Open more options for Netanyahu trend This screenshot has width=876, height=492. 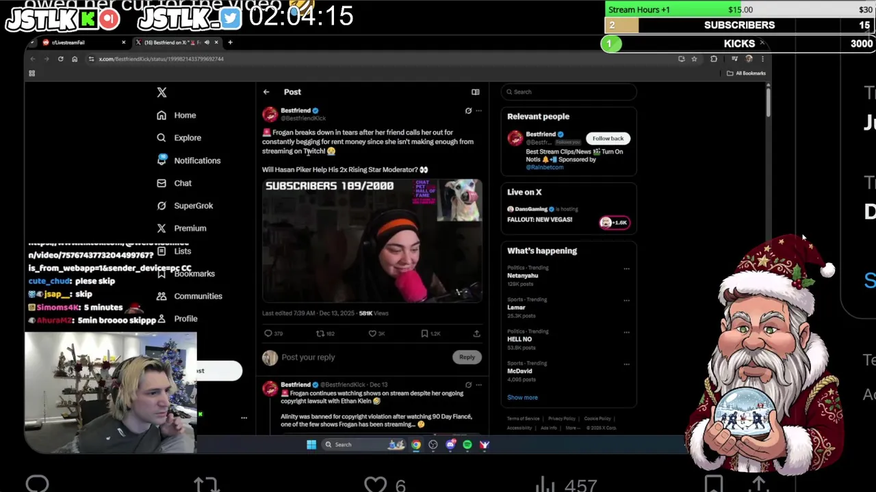point(626,269)
